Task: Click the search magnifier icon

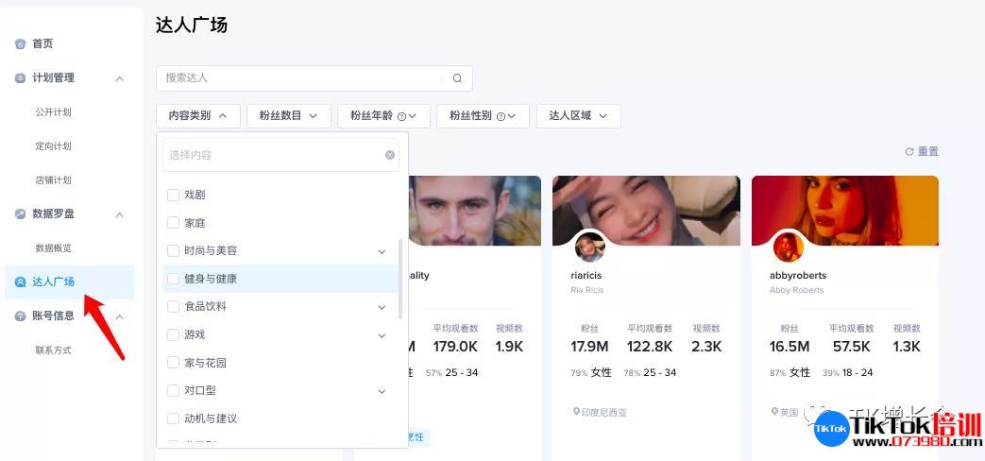Action: click(x=457, y=78)
